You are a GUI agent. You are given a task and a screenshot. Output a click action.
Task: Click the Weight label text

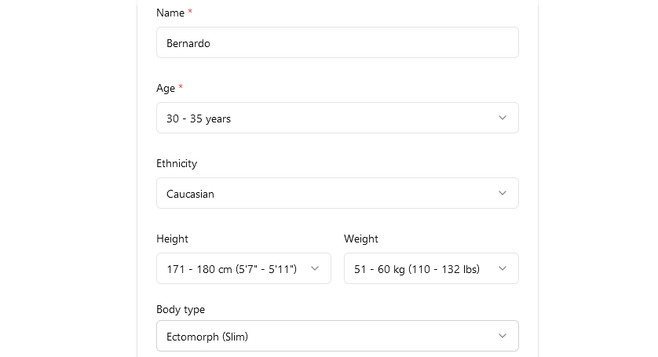point(361,239)
